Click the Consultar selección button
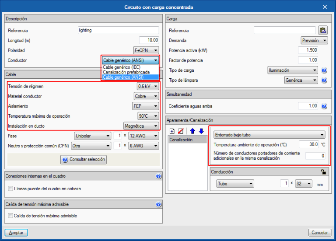The height and width of the screenshot is (241, 336). point(84,159)
